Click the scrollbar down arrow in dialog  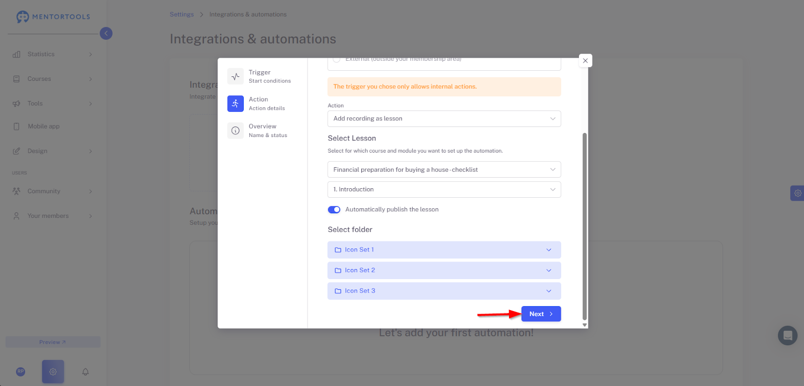pyautogui.click(x=584, y=325)
